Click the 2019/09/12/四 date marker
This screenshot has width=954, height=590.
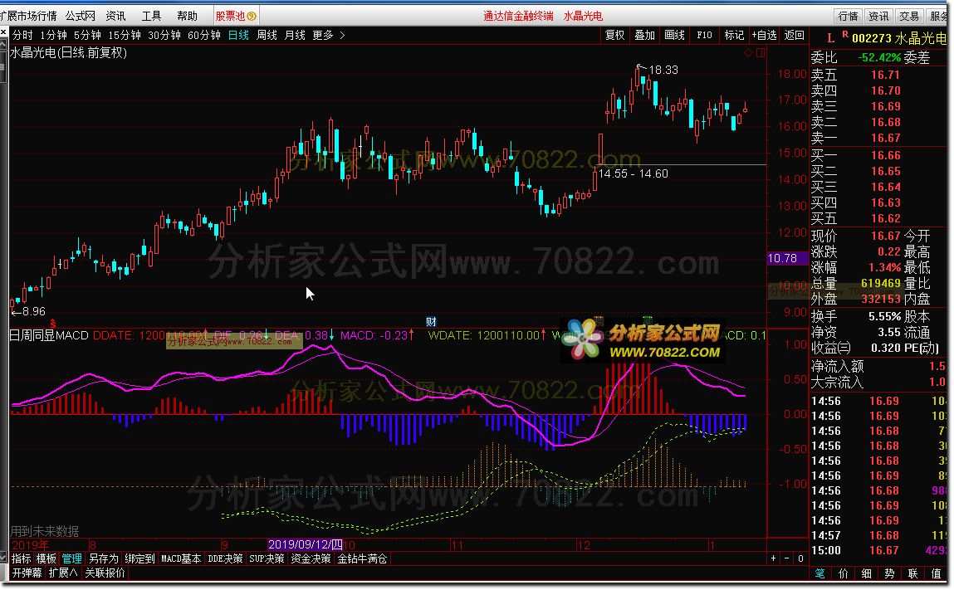(306, 544)
